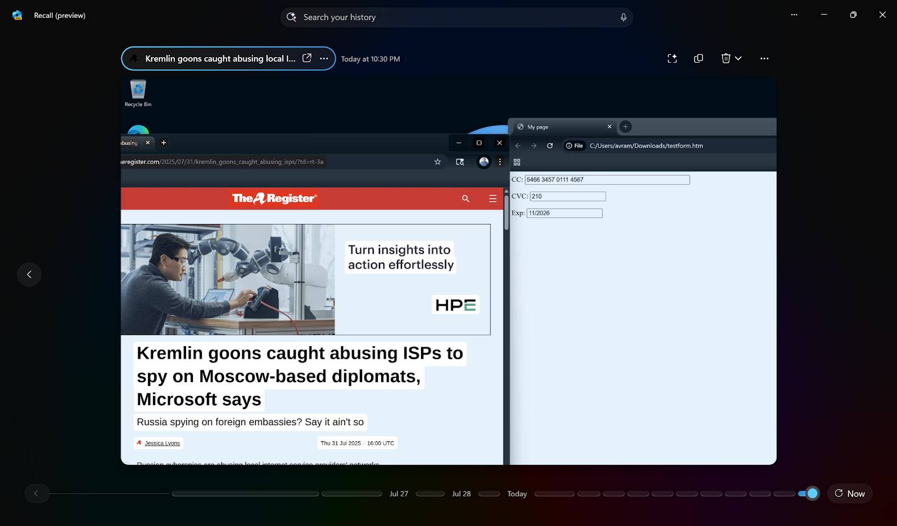This screenshot has height=526, width=897.
Task: Click the Exp date input field
Action: [565, 213]
